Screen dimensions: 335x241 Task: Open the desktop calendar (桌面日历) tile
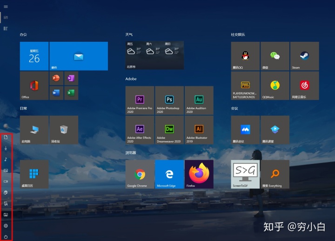(34, 174)
